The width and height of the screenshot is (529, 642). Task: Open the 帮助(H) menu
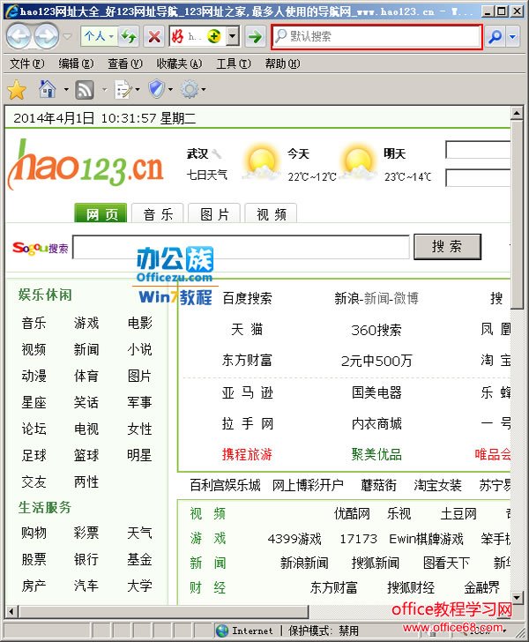pyautogui.click(x=282, y=63)
